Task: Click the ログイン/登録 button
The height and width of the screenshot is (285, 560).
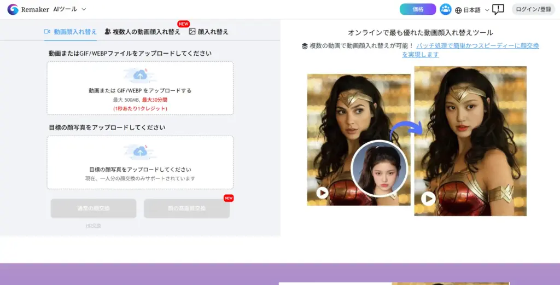Action: (533, 9)
